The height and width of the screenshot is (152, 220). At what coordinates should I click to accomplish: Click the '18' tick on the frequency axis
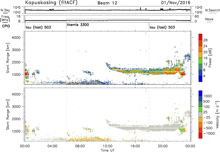(18, 16)
